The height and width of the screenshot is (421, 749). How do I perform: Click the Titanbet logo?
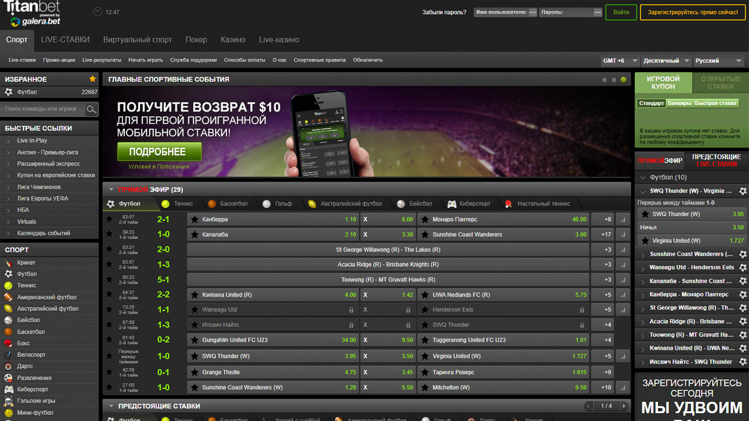pyautogui.click(x=32, y=14)
